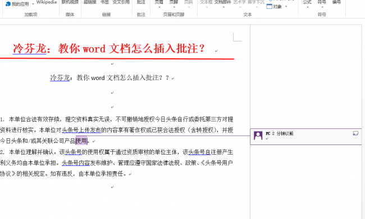The height and width of the screenshot is (219, 365).
Task: Click the reply icon in the comment box
Action: pyautogui.click(x=355, y=133)
